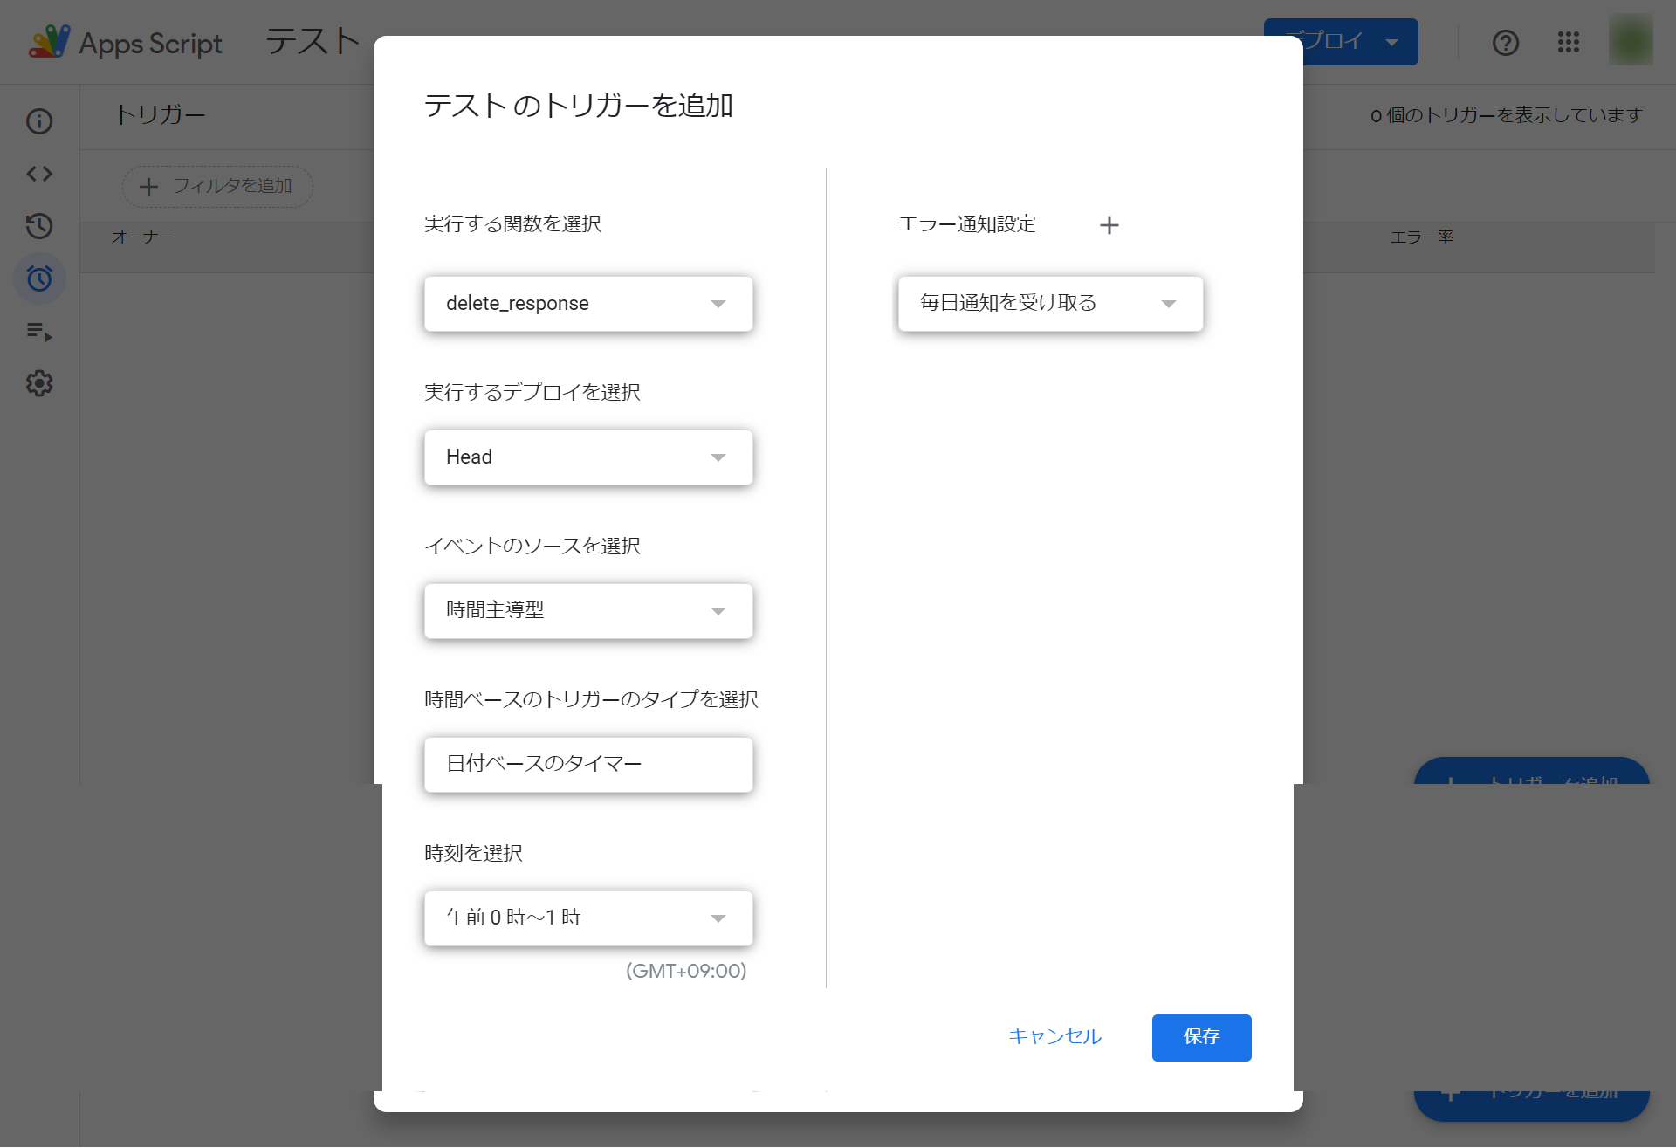Click 保存 to save the trigger
The width and height of the screenshot is (1676, 1148).
click(1201, 1037)
